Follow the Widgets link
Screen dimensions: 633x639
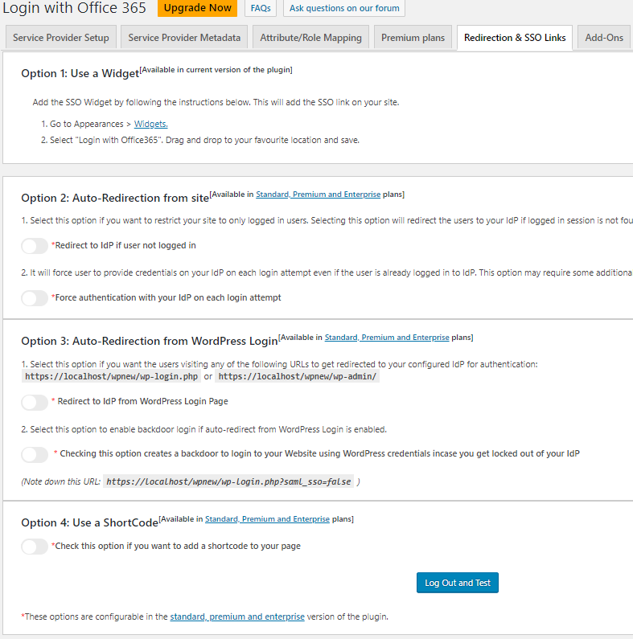pyautogui.click(x=151, y=124)
